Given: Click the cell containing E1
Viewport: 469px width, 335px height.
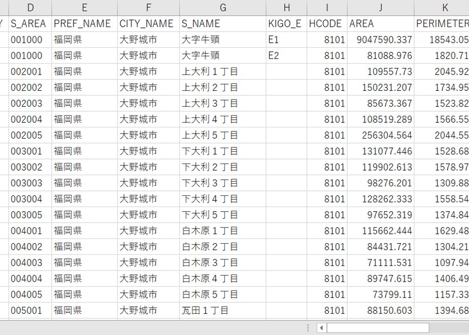Looking at the screenshot, I should (287, 40).
